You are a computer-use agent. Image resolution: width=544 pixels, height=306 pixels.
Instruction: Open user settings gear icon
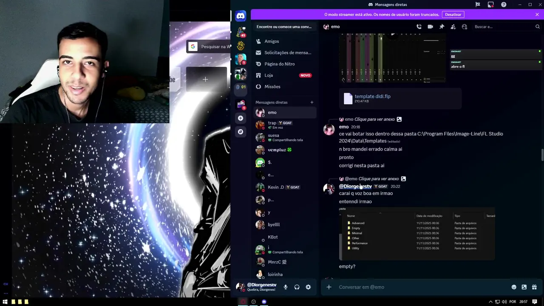point(308,287)
